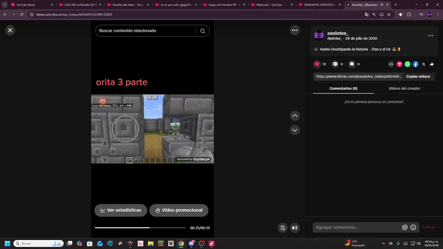443x249 pixels.
Task: Go to the next video arrow
Action: pos(295,130)
